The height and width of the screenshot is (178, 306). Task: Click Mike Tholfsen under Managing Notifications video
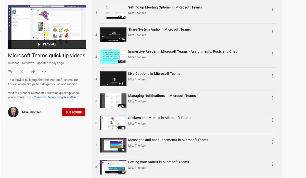click(137, 102)
